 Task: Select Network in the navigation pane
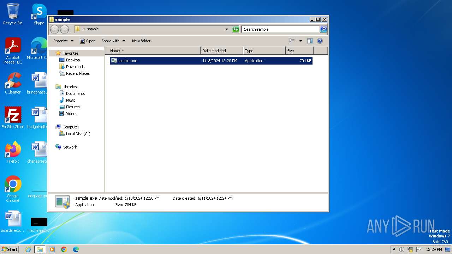pos(70,147)
